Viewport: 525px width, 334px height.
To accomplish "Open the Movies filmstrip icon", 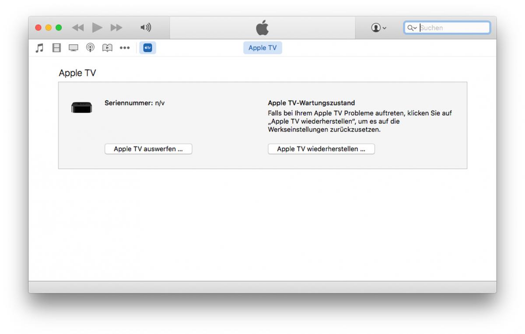I will click(x=56, y=48).
